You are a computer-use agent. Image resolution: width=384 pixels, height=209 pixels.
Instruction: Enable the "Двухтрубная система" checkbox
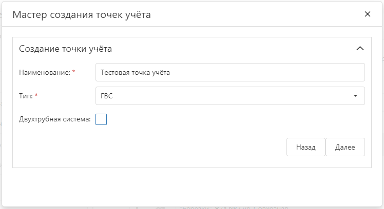click(101, 119)
